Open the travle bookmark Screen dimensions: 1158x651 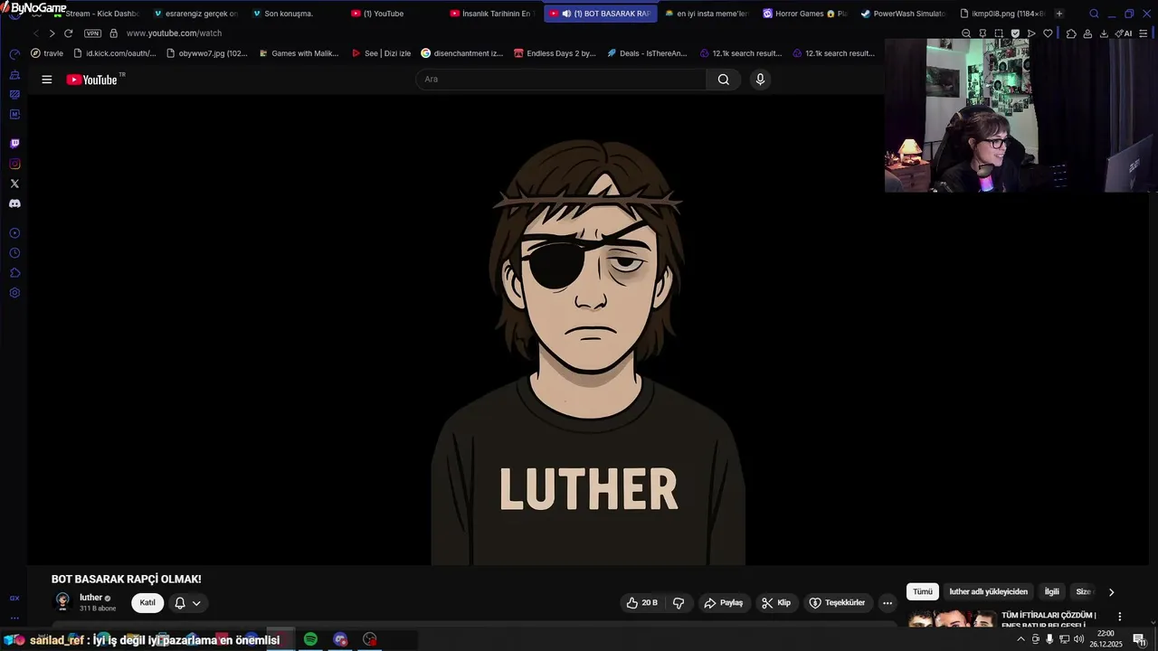click(47, 53)
